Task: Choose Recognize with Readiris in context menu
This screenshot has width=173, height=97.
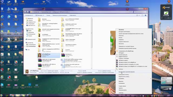Action: 124,32
